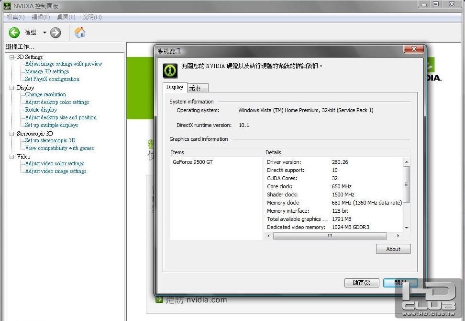Click the green Back arrow icon
Viewport: 465px width, 321px height.
pos(14,33)
